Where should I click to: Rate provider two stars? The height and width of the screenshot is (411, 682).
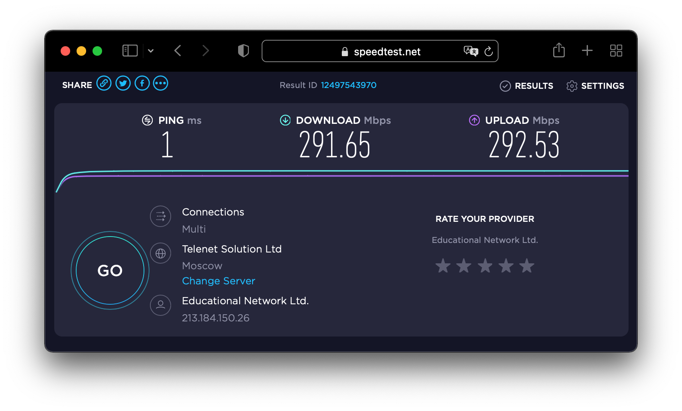pyautogui.click(x=463, y=266)
